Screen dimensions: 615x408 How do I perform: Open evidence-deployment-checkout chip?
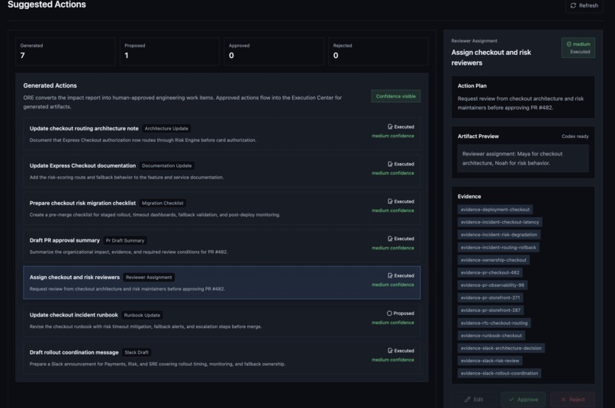coord(495,210)
